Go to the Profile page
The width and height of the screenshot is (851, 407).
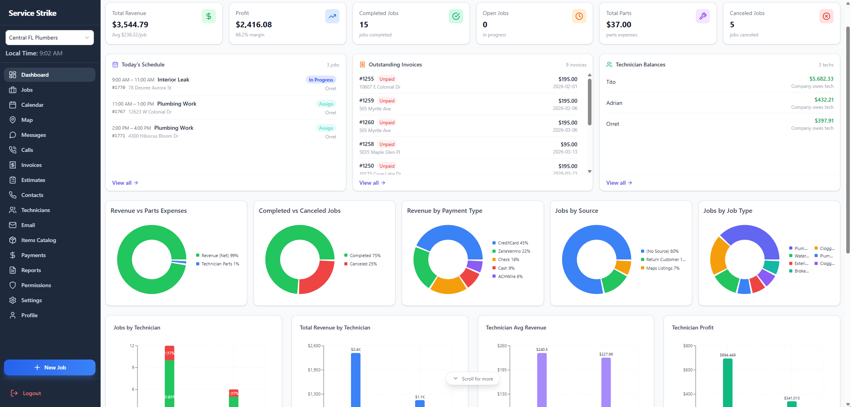[50, 315]
